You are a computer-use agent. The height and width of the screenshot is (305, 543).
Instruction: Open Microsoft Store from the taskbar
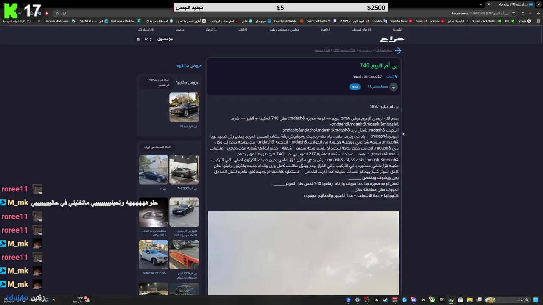point(460,300)
